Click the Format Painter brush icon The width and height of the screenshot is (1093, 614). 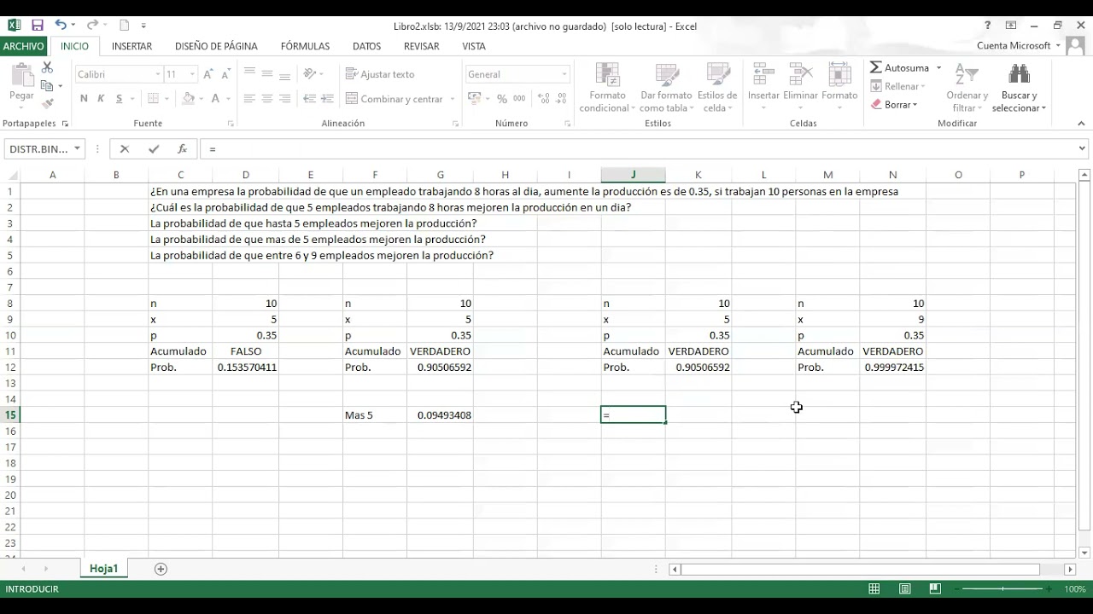[x=47, y=103]
